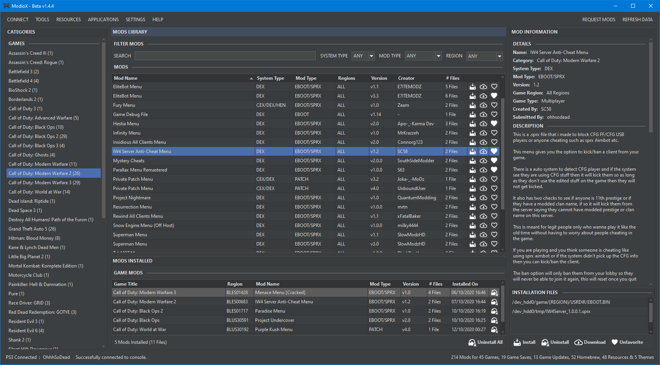Click download icon for Game Debug File
Image resolution: width=660 pixels, height=365 pixels.
(483, 114)
